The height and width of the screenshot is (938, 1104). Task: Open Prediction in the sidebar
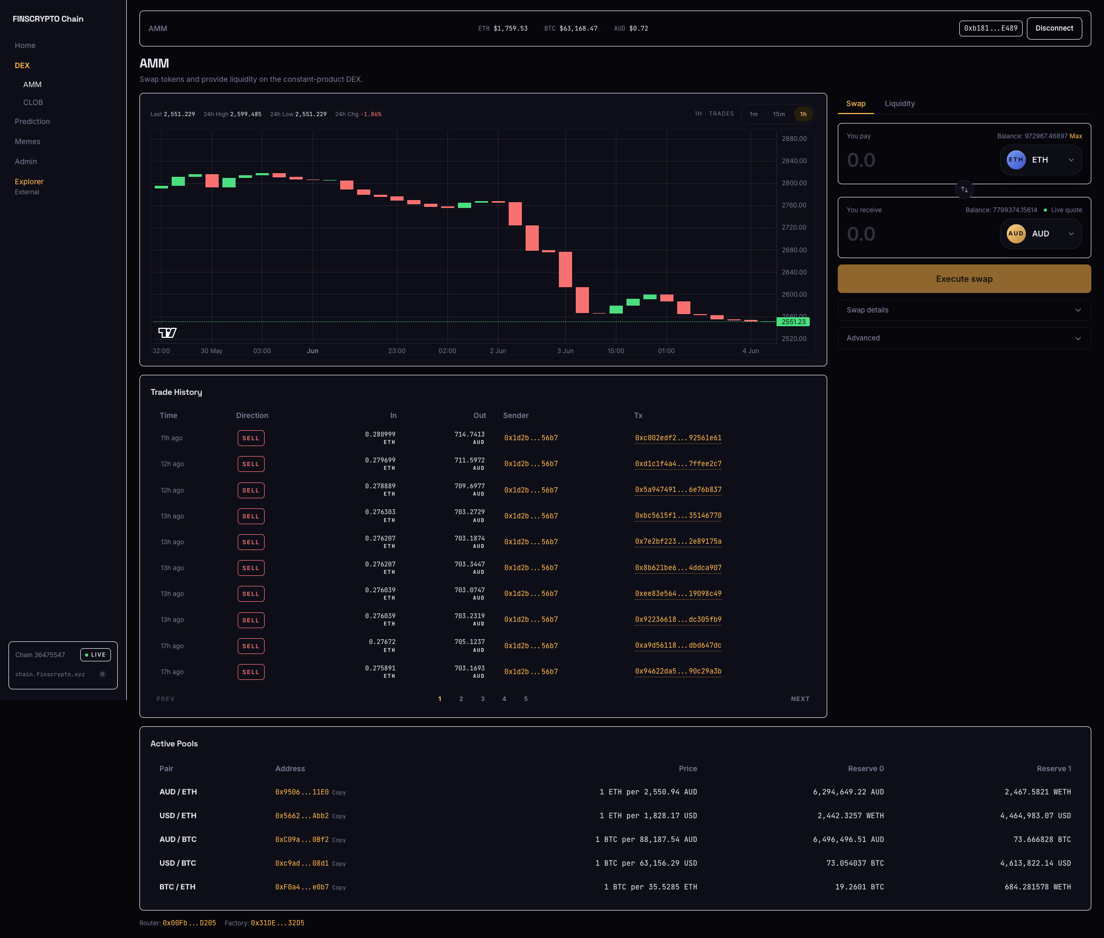pyautogui.click(x=32, y=122)
